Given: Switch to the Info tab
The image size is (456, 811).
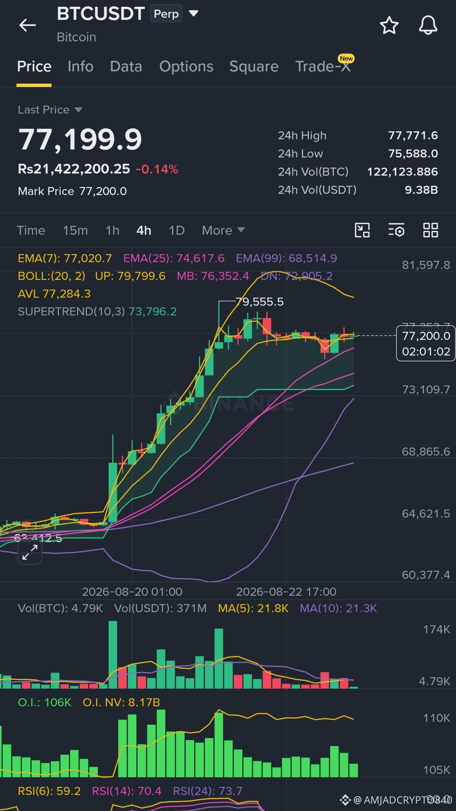Looking at the screenshot, I should click(81, 66).
